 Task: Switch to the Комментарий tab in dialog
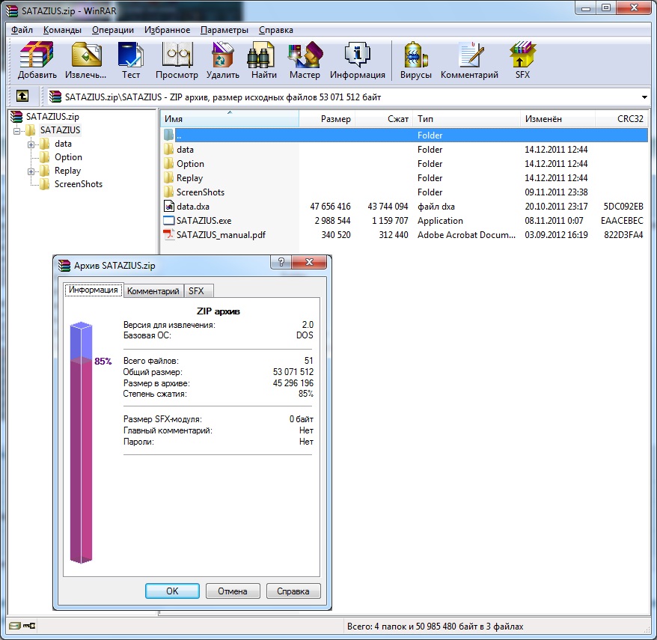point(153,291)
